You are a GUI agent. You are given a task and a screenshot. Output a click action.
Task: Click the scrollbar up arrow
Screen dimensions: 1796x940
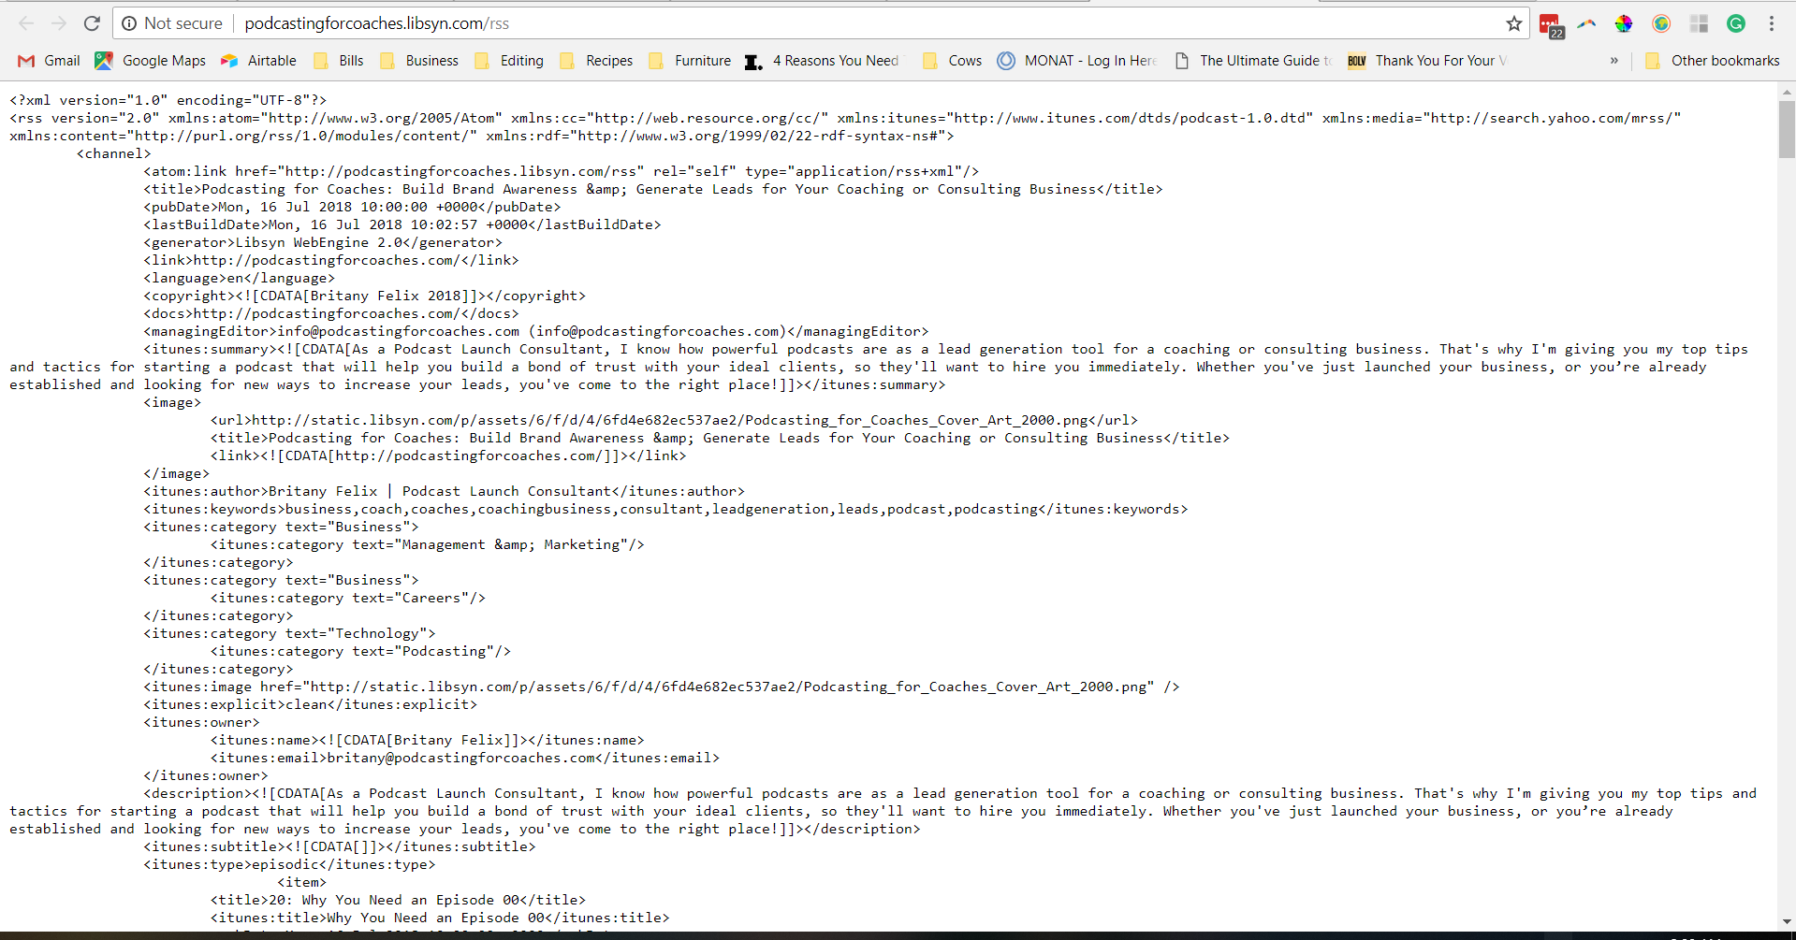tap(1787, 92)
